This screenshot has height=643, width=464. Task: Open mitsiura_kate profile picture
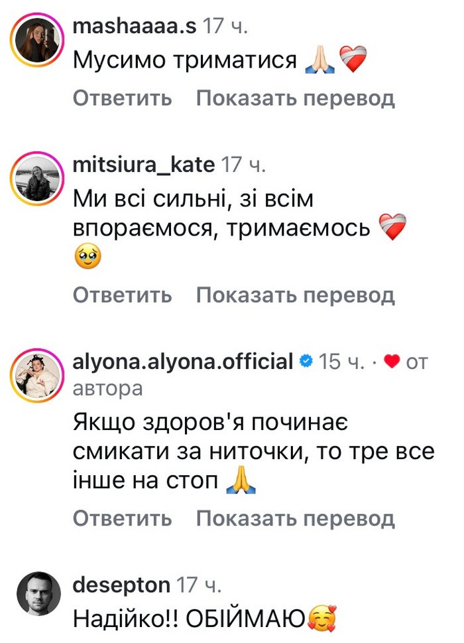click(37, 180)
